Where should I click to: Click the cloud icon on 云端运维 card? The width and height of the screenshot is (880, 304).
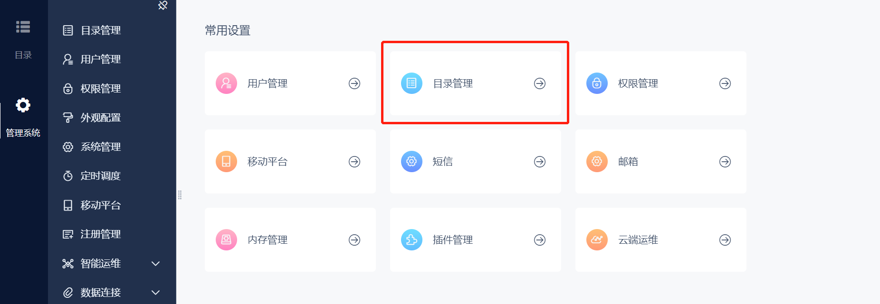pyautogui.click(x=597, y=240)
